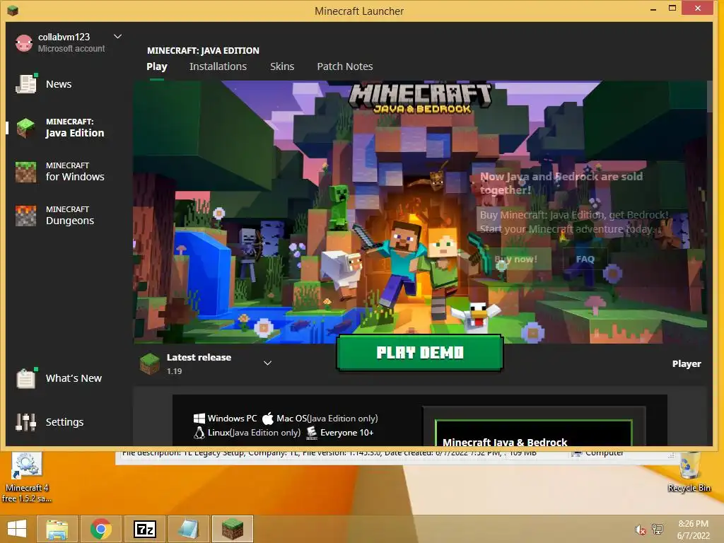Switch to the Skins tab
The image size is (724, 543).
[282, 66]
